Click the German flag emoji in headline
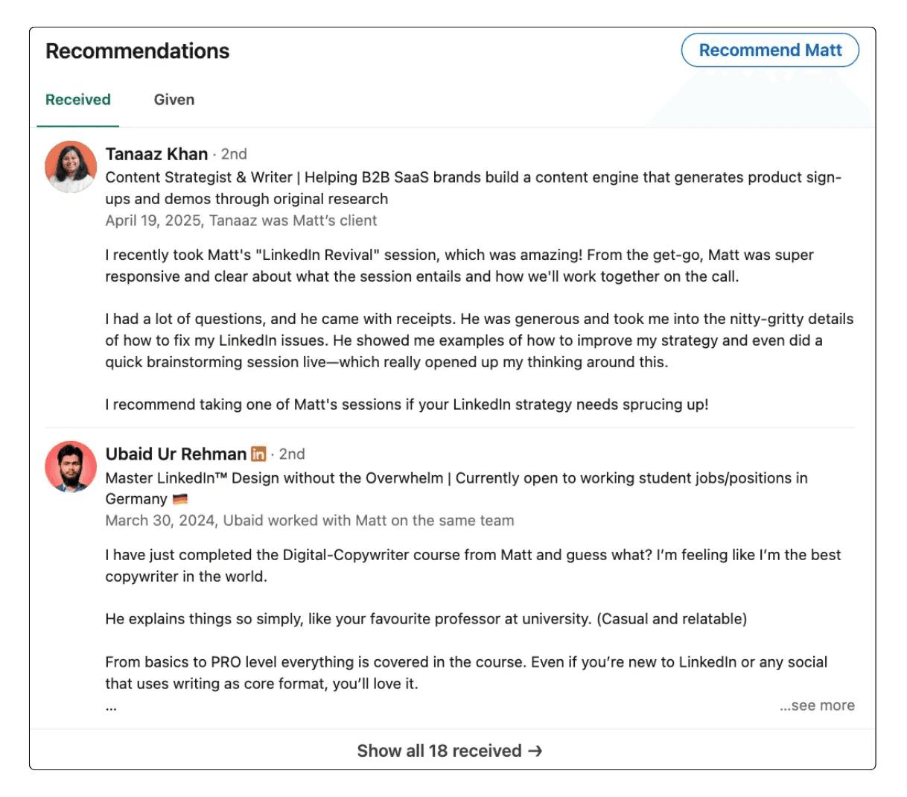 180,499
